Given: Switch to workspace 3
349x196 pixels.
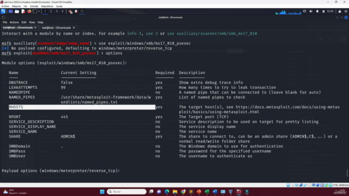Looking at the screenshot, I should pos(57,11).
